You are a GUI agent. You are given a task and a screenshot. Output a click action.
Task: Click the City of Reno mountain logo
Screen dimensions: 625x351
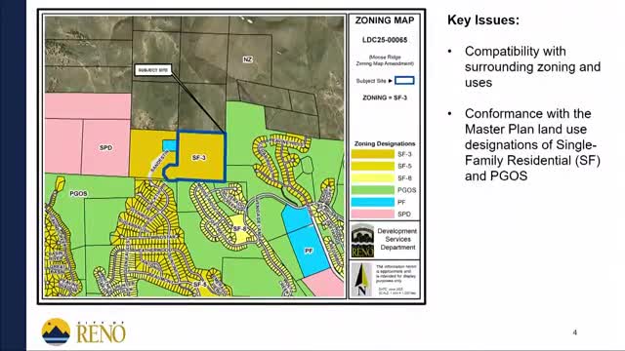pyautogui.click(x=56, y=331)
